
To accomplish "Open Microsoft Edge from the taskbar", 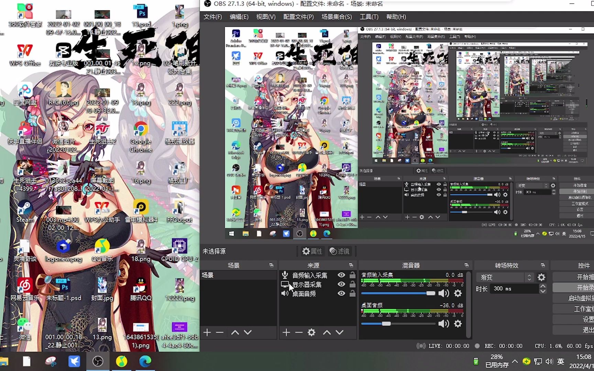I will point(145,361).
